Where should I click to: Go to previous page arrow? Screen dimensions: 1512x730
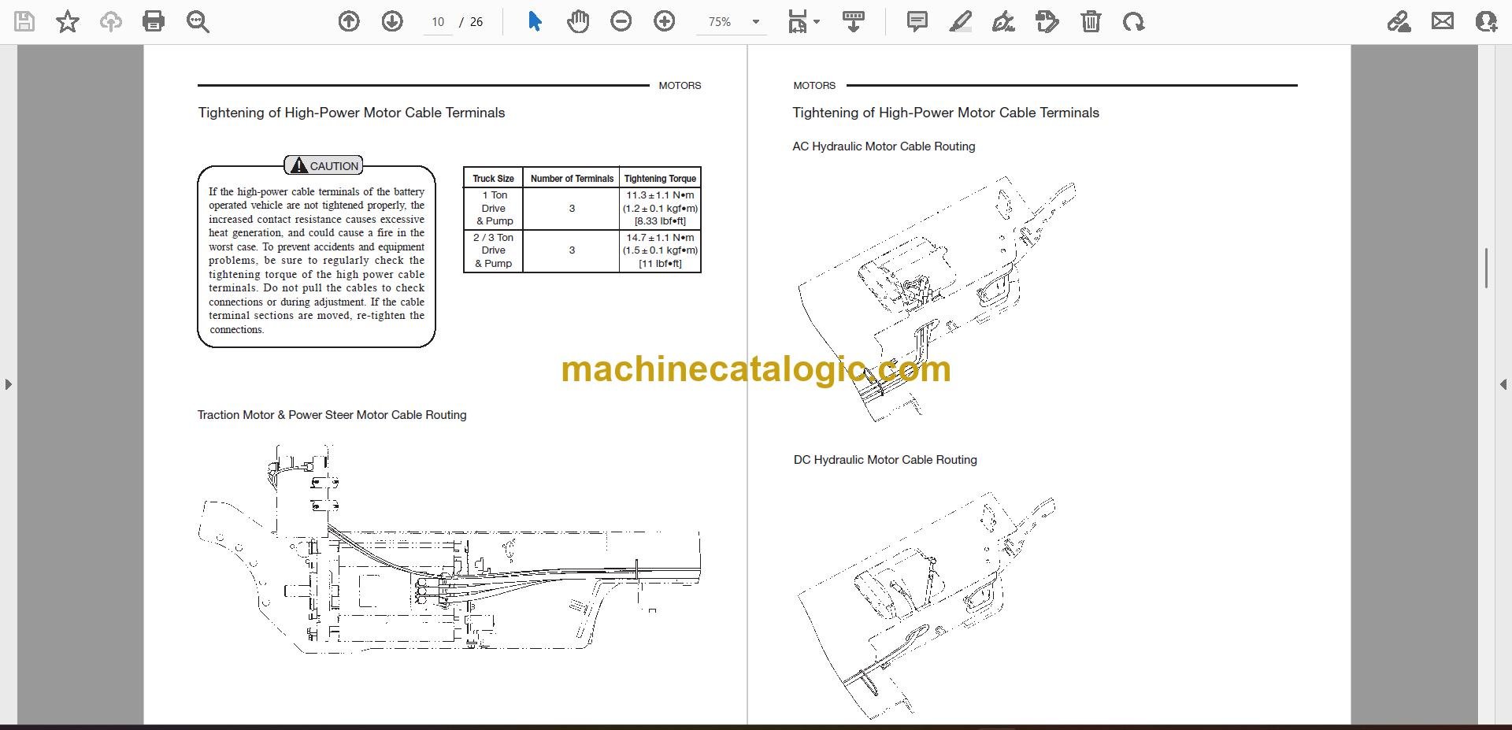pyautogui.click(x=349, y=21)
